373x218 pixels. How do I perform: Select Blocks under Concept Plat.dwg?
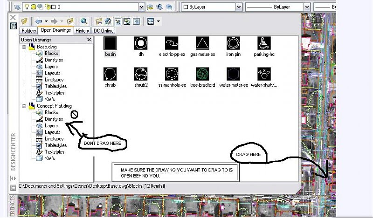click(x=51, y=112)
